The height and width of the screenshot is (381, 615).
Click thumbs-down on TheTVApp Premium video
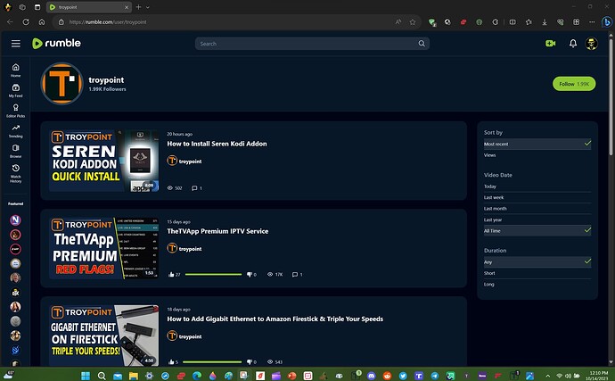(250, 275)
